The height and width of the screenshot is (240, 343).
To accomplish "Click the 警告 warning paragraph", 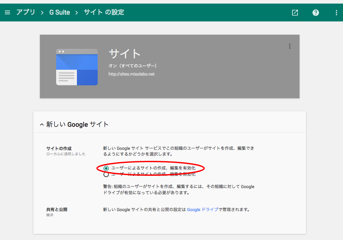I will pyautogui.click(x=179, y=189).
